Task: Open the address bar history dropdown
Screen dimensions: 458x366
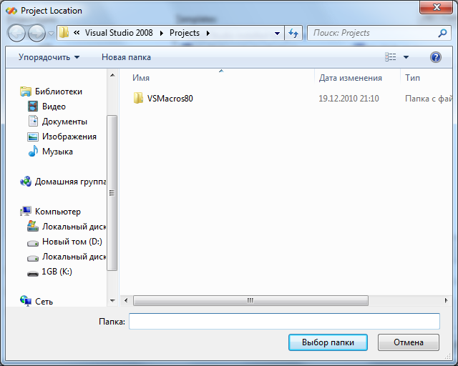Action: coord(277,34)
